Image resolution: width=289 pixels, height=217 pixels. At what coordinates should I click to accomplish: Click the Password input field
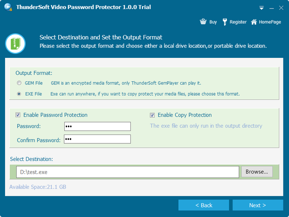tap(97, 126)
